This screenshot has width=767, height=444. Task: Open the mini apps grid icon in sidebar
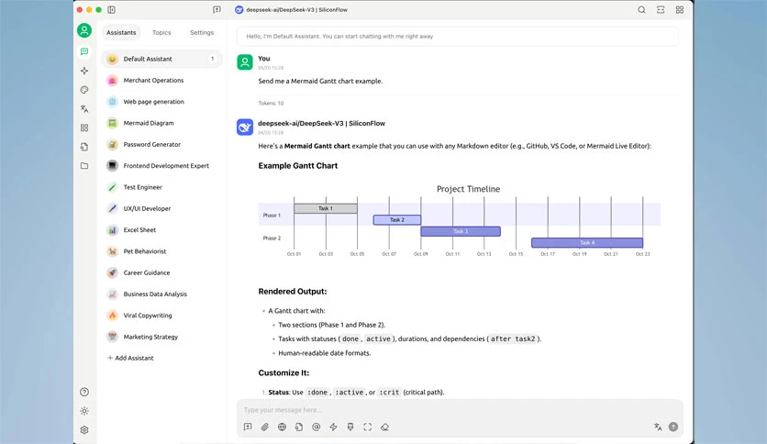click(x=84, y=128)
